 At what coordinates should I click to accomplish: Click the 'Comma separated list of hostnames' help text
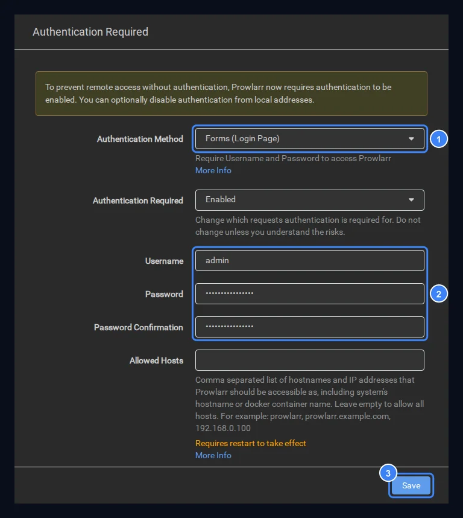310,404
